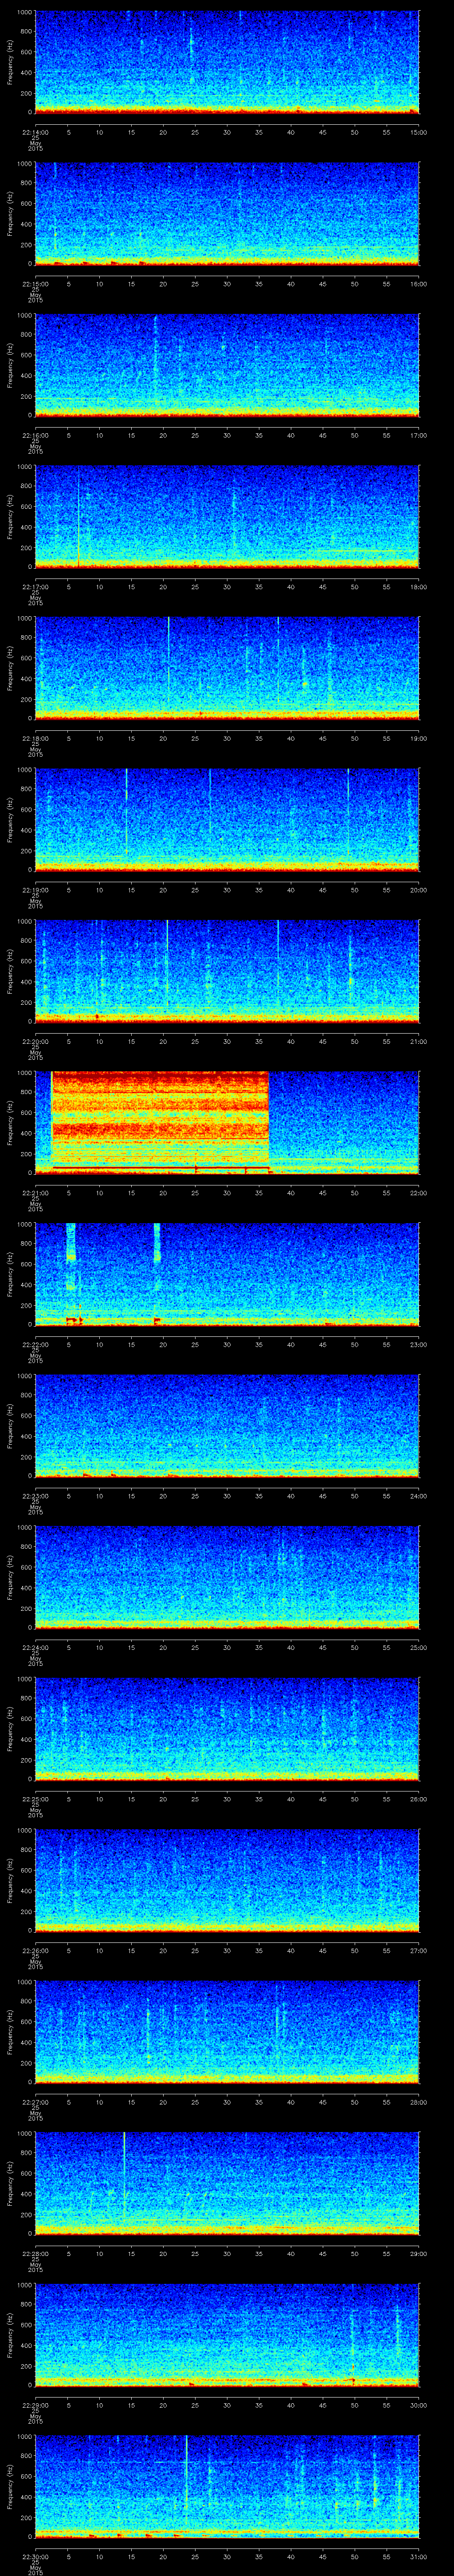Screen dimensions: 454x2576
Task: Click the 22:22:00 start time label
Action: 35,1344
